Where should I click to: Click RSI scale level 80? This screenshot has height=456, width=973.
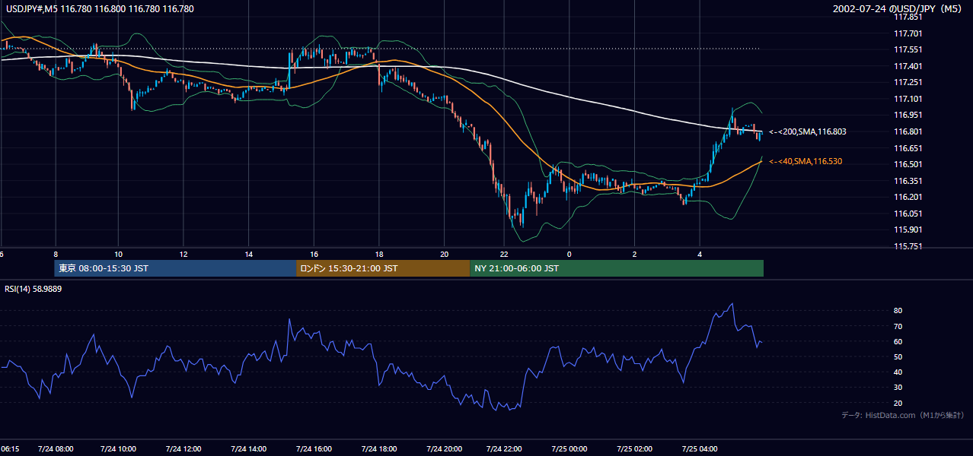(898, 311)
